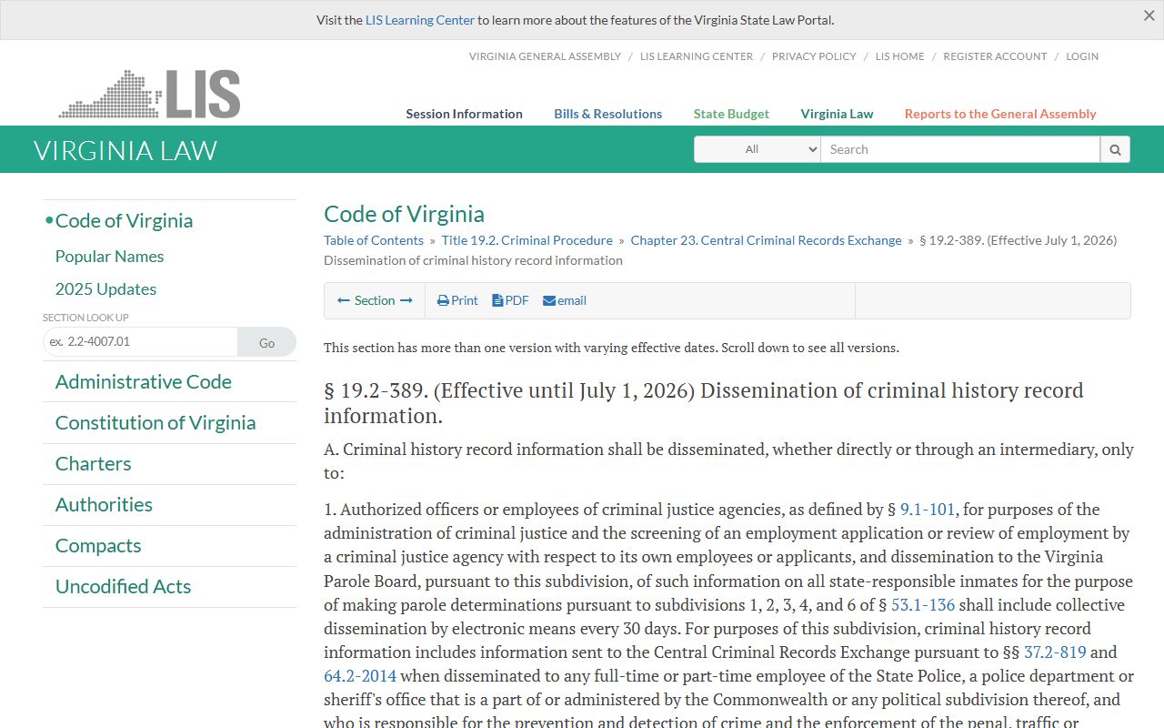
Task: Click the LIS logo
Action: point(150,94)
